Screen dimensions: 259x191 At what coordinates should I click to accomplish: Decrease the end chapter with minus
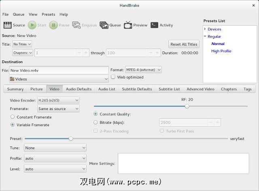point(151,53)
